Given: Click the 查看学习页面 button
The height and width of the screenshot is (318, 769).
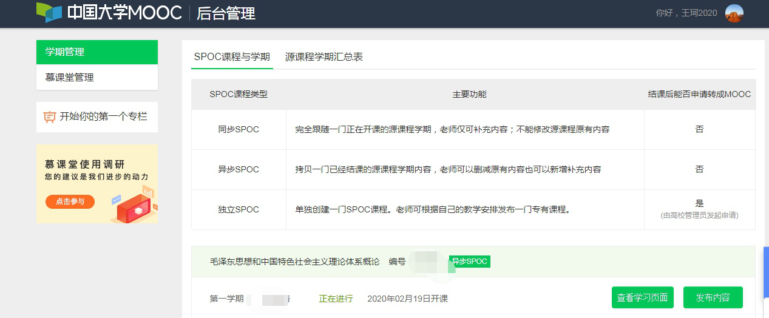Looking at the screenshot, I should pos(642,298).
